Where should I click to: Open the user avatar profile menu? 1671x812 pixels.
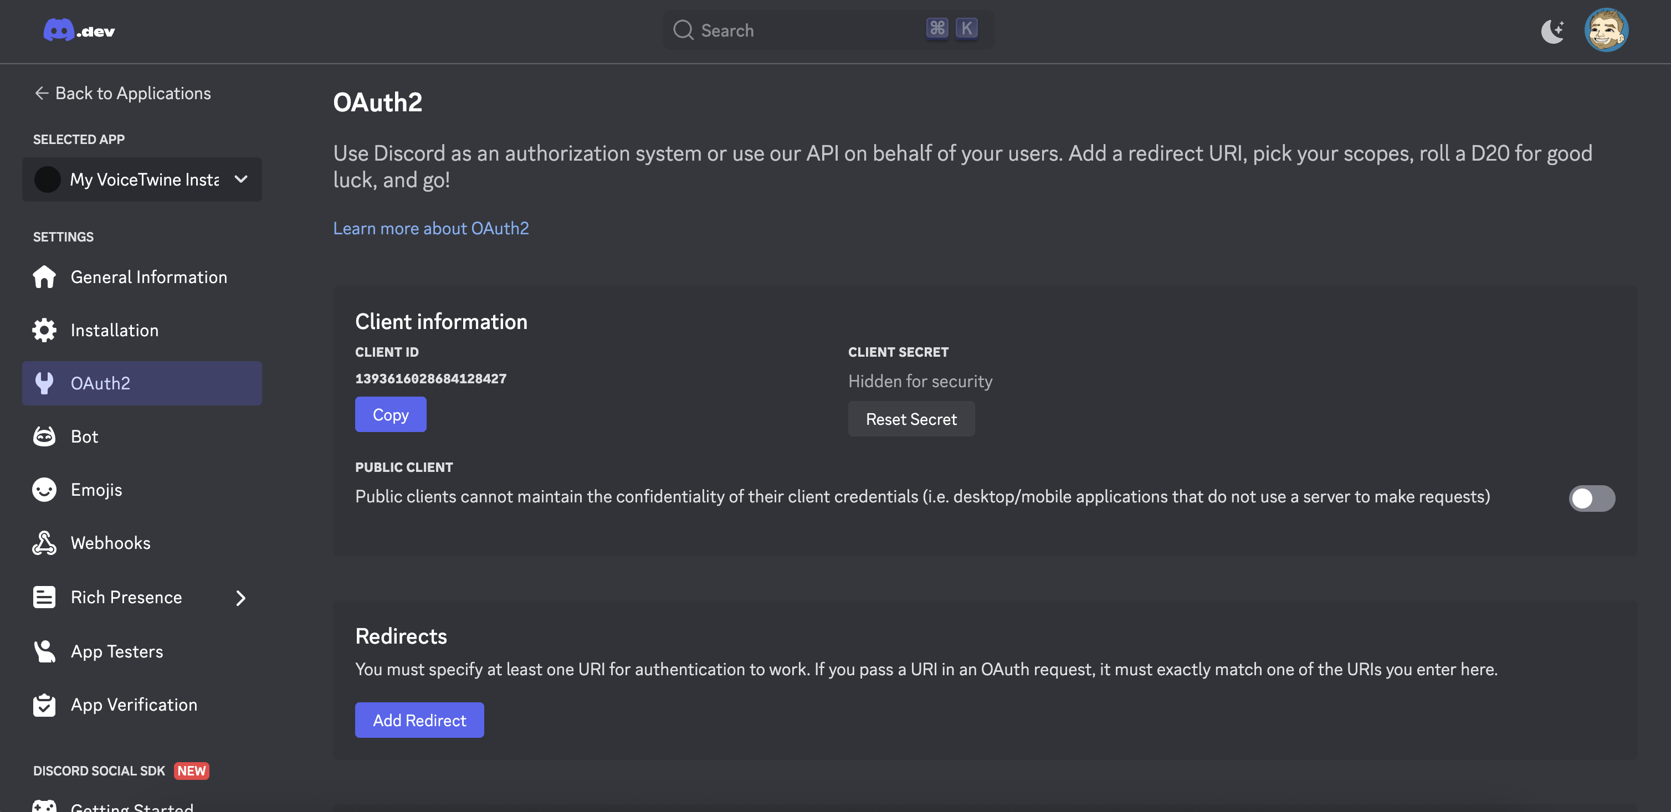1606,30
